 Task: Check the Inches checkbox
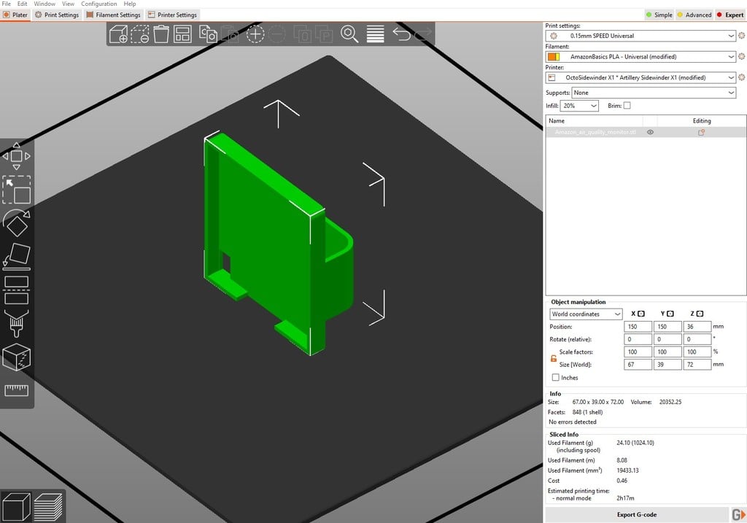[x=556, y=378]
